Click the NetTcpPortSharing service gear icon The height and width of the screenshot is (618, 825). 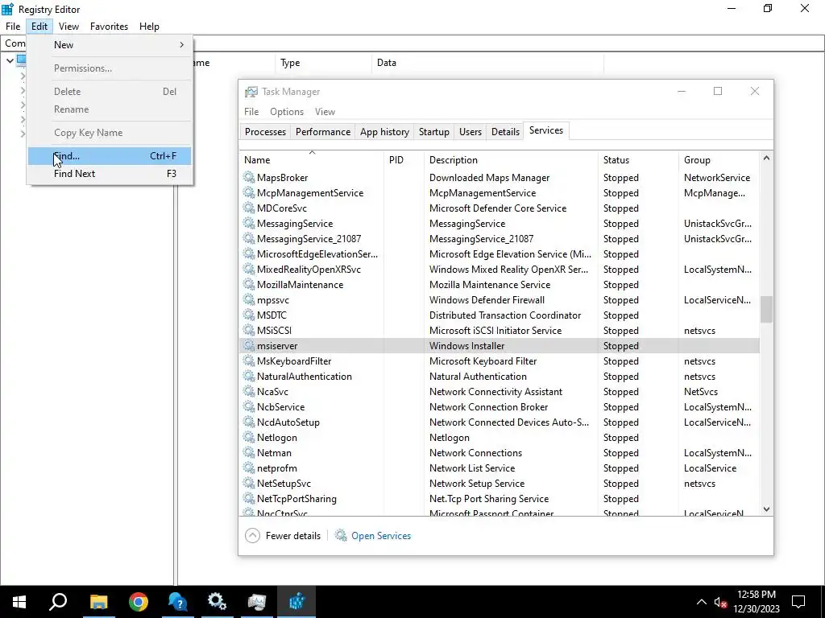249,498
